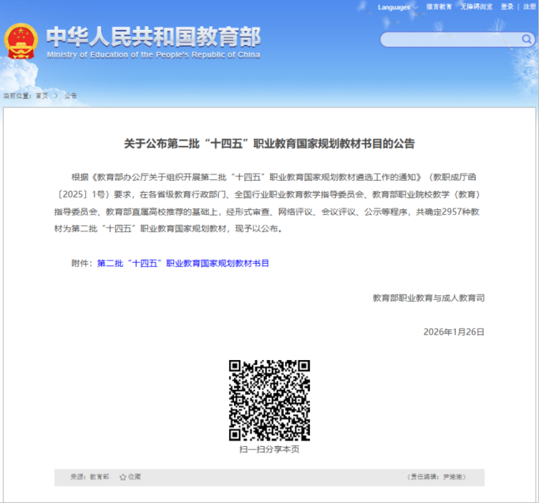Open the 第二批“十四五”职业教育国家规划教材书目 attachment
Viewport: 539px width, 503px height.
[183, 264]
